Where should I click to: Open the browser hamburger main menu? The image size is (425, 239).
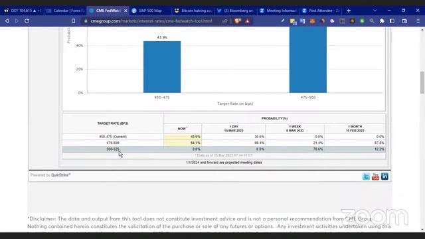418,21
